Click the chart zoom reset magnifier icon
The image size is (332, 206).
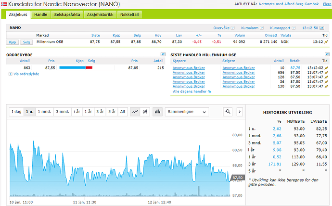click(x=228, y=112)
